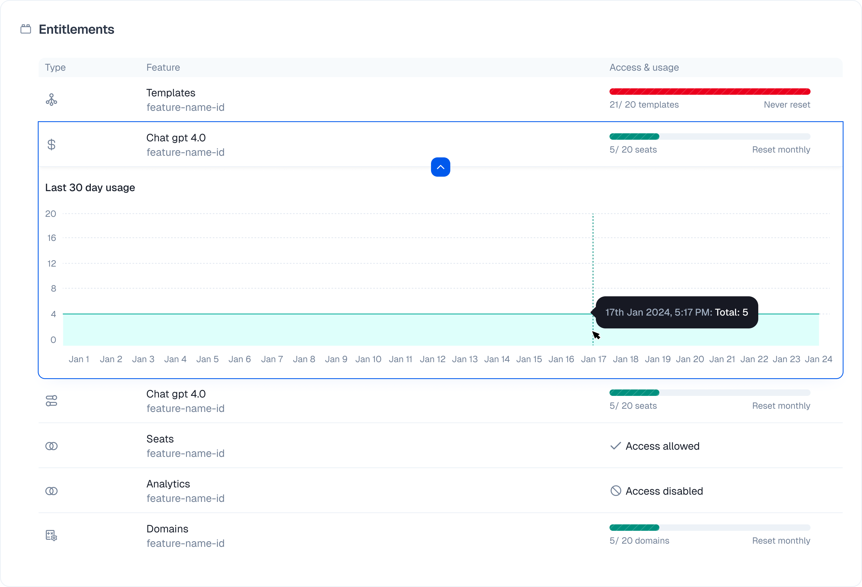Click the Type column header
862x587 pixels.
pos(55,67)
